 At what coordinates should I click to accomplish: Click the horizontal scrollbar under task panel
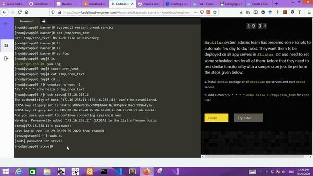pos(254,156)
